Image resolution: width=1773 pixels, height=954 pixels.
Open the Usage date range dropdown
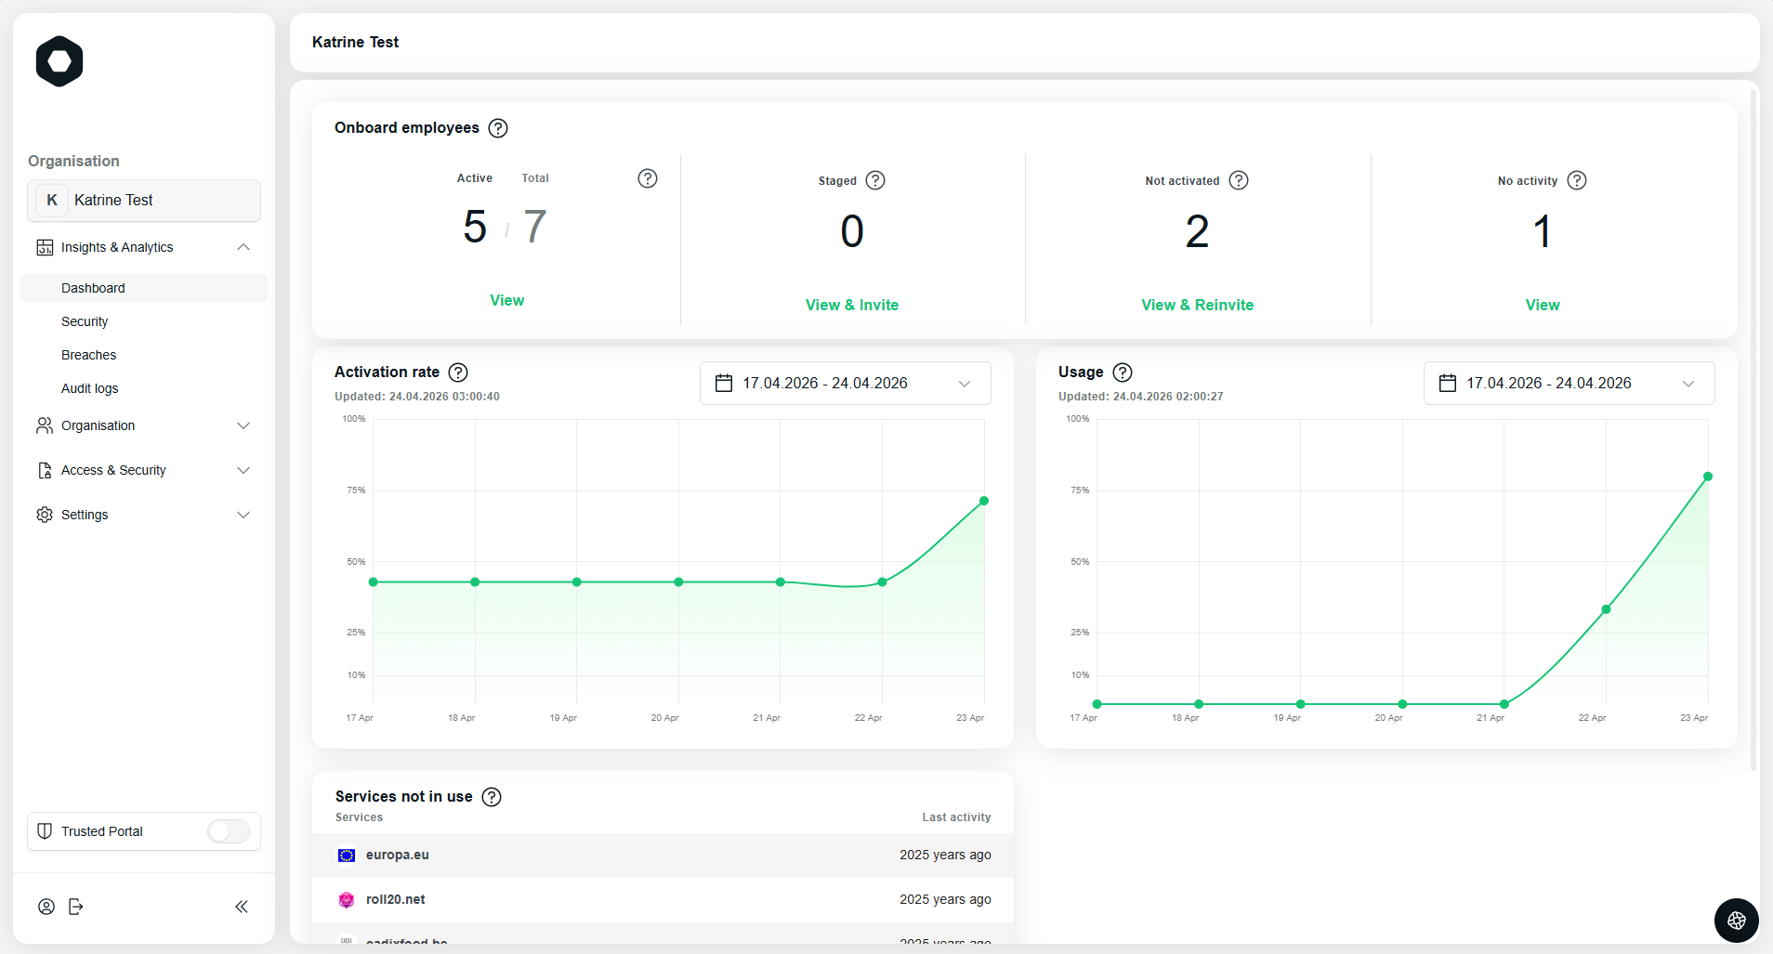tap(1569, 383)
